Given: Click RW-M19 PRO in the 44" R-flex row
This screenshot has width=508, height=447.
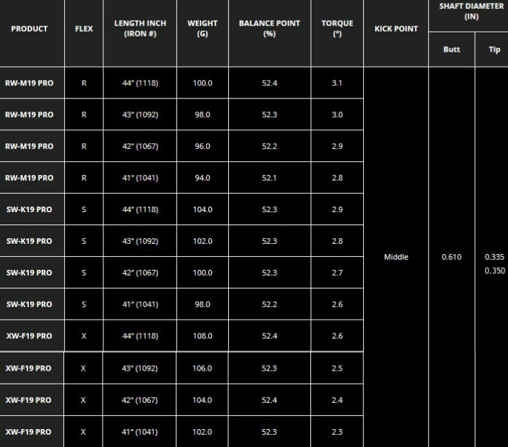Looking at the screenshot, I should [29, 83].
